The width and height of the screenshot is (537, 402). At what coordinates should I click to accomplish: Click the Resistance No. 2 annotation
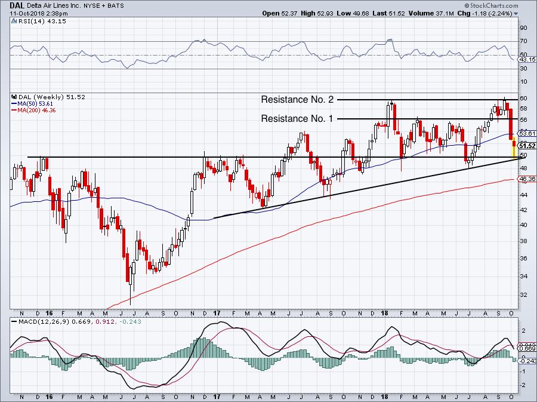click(297, 99)
